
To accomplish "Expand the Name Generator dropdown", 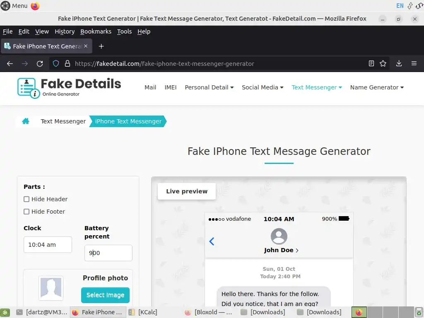I will [377, 87].
